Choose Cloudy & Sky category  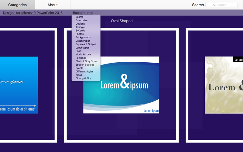click(83, 78)
